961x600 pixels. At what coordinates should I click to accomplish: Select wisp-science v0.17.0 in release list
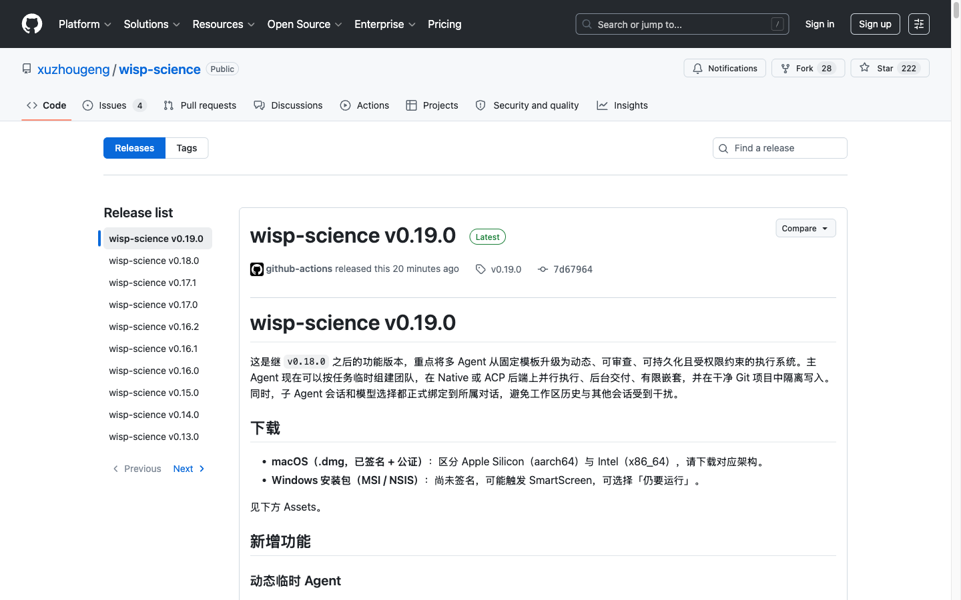[157, 305]
